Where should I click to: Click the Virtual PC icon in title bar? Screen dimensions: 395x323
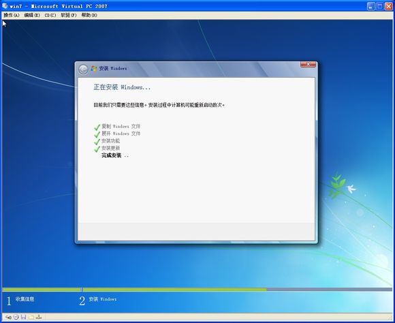pyautogui.click(x=5, y=5)
